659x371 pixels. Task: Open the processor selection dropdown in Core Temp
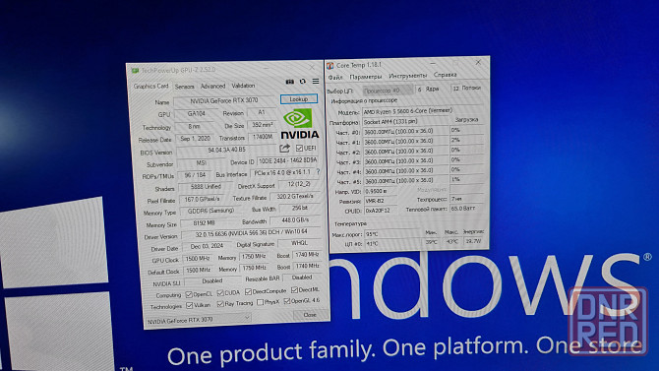[388, 90]
